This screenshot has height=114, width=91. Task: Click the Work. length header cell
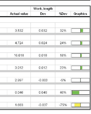click(x=43, y=9)
